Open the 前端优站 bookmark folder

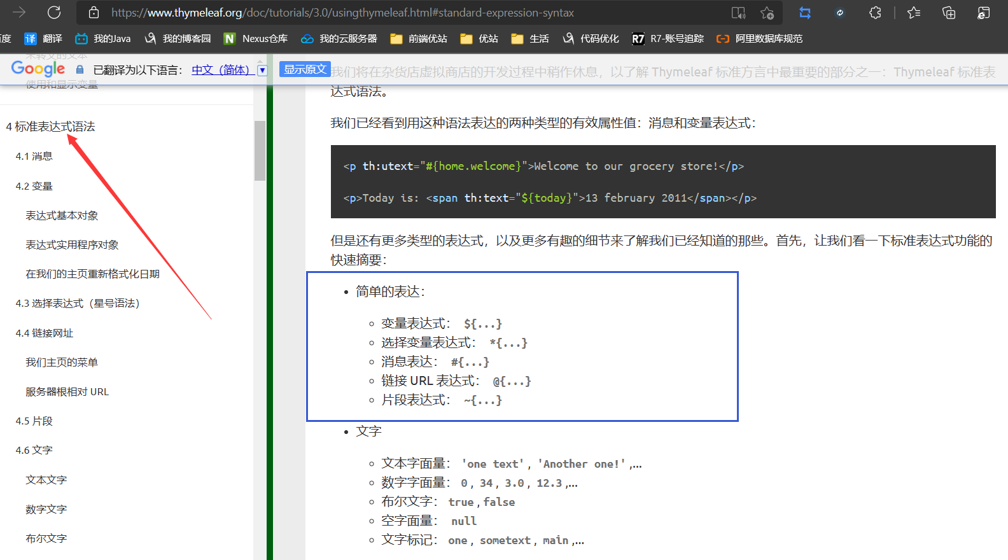[x=419, y=39]
